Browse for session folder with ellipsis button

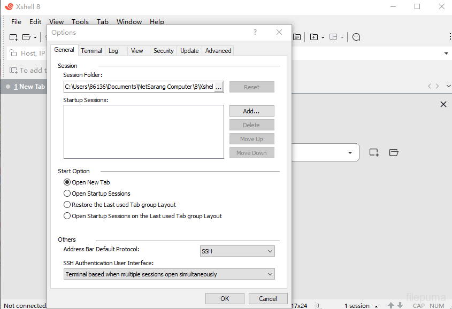click(x=218, y=87)
